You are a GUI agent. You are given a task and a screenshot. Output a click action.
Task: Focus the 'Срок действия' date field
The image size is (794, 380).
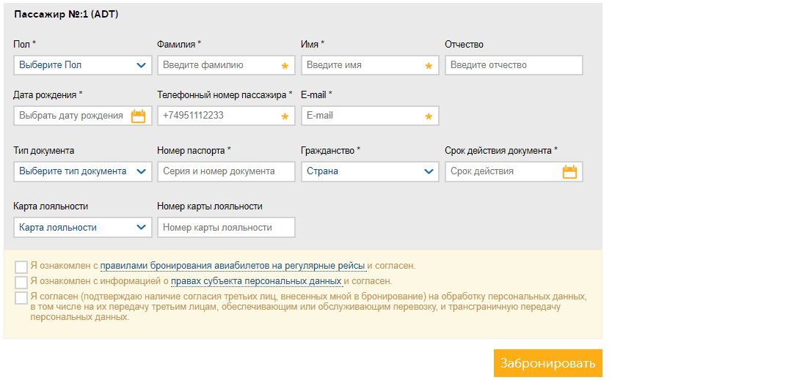point(514,171)
